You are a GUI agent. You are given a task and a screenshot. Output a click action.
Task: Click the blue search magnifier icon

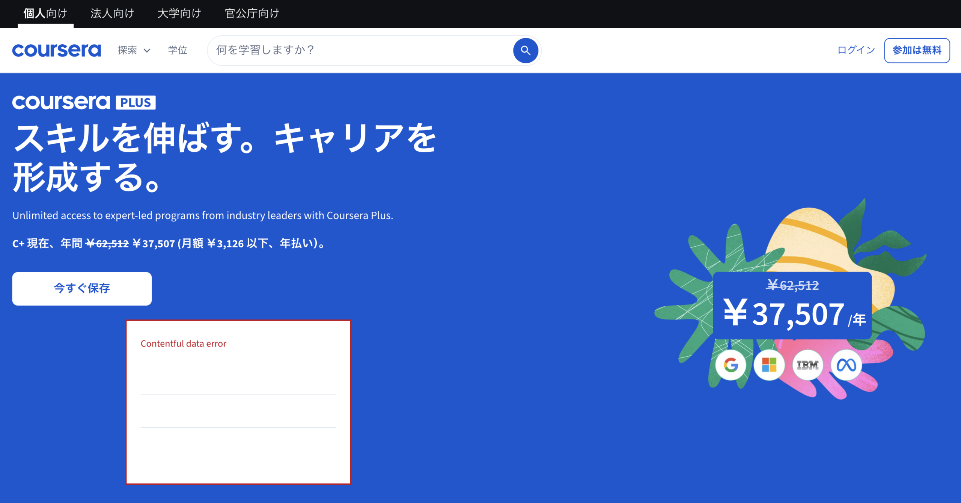pyautogui.click(x=525, y=50)
